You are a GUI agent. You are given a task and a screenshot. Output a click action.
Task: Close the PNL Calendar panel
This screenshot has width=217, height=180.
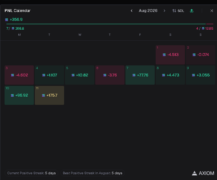click(x=212, y=11)
